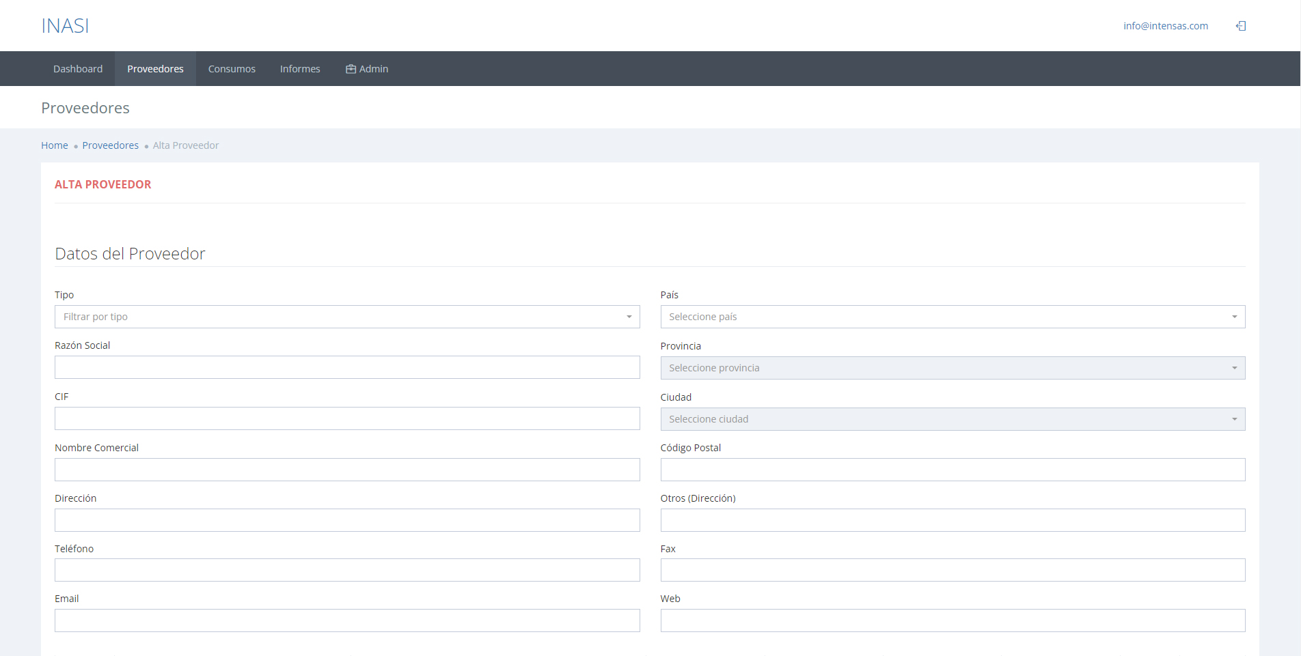Click the INASI logo

pyautogui.click(x=65, y=26)
